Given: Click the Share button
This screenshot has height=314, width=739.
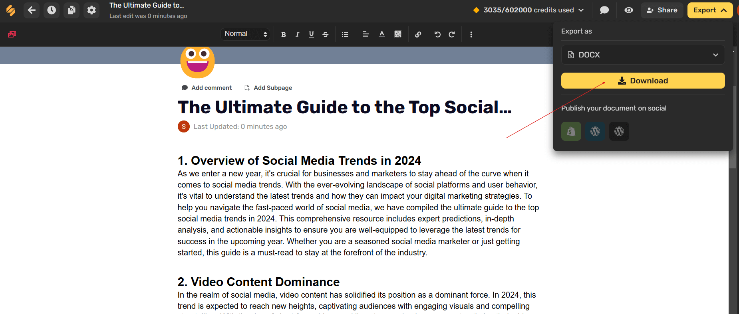Looking at the screenshot, I should click(662, 10).
